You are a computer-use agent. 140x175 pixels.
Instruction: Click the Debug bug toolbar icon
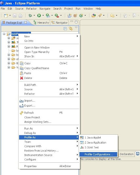(x=30, y=15)
